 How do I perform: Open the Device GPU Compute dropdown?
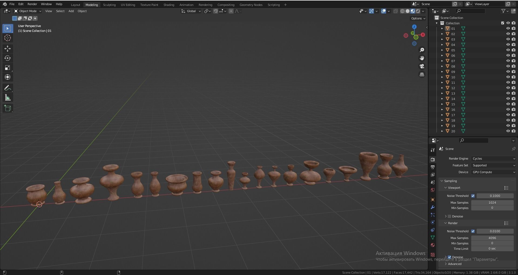pos(493,172)
